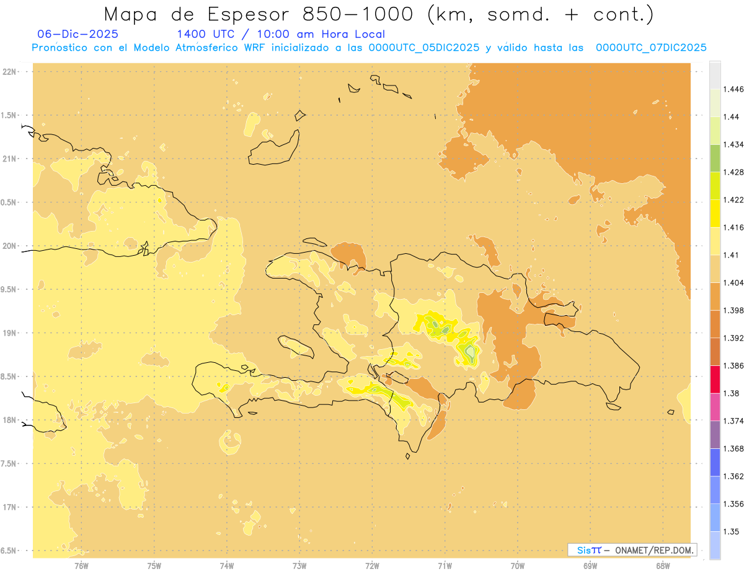
Task: Click the longitude label 70W
Action: [518, 565]
